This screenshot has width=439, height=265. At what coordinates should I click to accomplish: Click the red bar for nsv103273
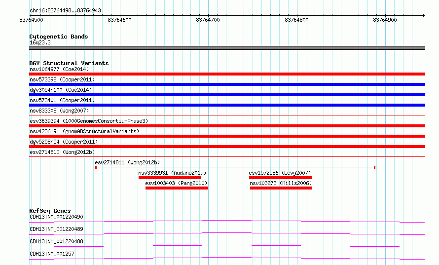(281, 188)
